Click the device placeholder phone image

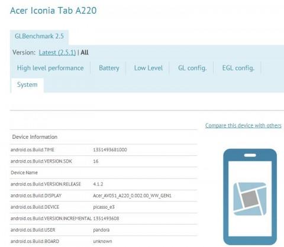click(x=250, y=197)
